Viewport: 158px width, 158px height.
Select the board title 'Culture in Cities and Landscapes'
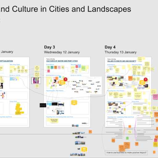tap(72, 9)
